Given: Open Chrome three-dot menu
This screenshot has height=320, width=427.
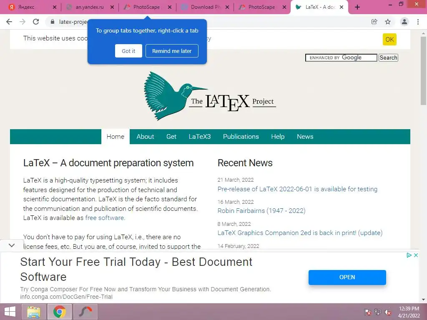Looking at the screenshot, I should tap(418, 22).
